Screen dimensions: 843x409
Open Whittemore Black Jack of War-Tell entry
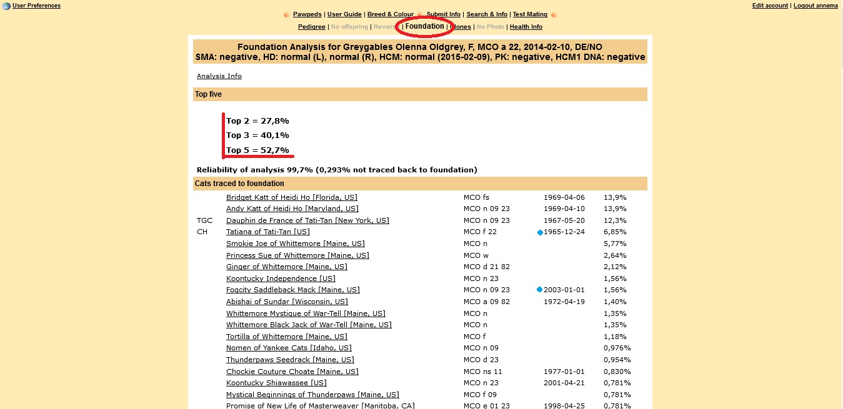pos(309,325)
